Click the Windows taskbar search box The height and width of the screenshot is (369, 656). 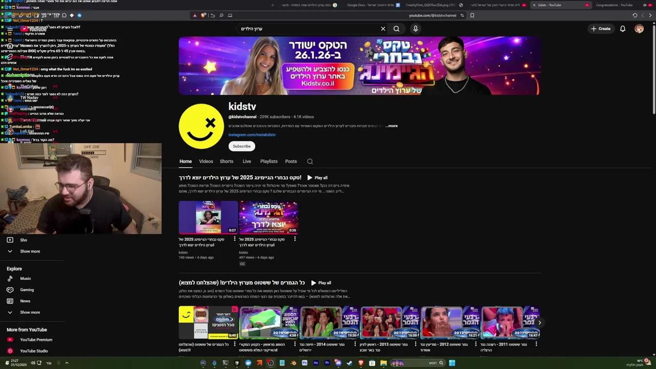pos(418,363)
